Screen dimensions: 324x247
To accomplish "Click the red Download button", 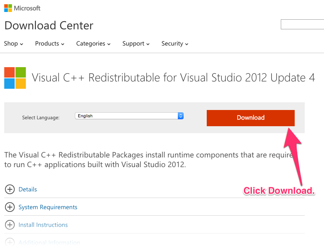I will [251, 118].
